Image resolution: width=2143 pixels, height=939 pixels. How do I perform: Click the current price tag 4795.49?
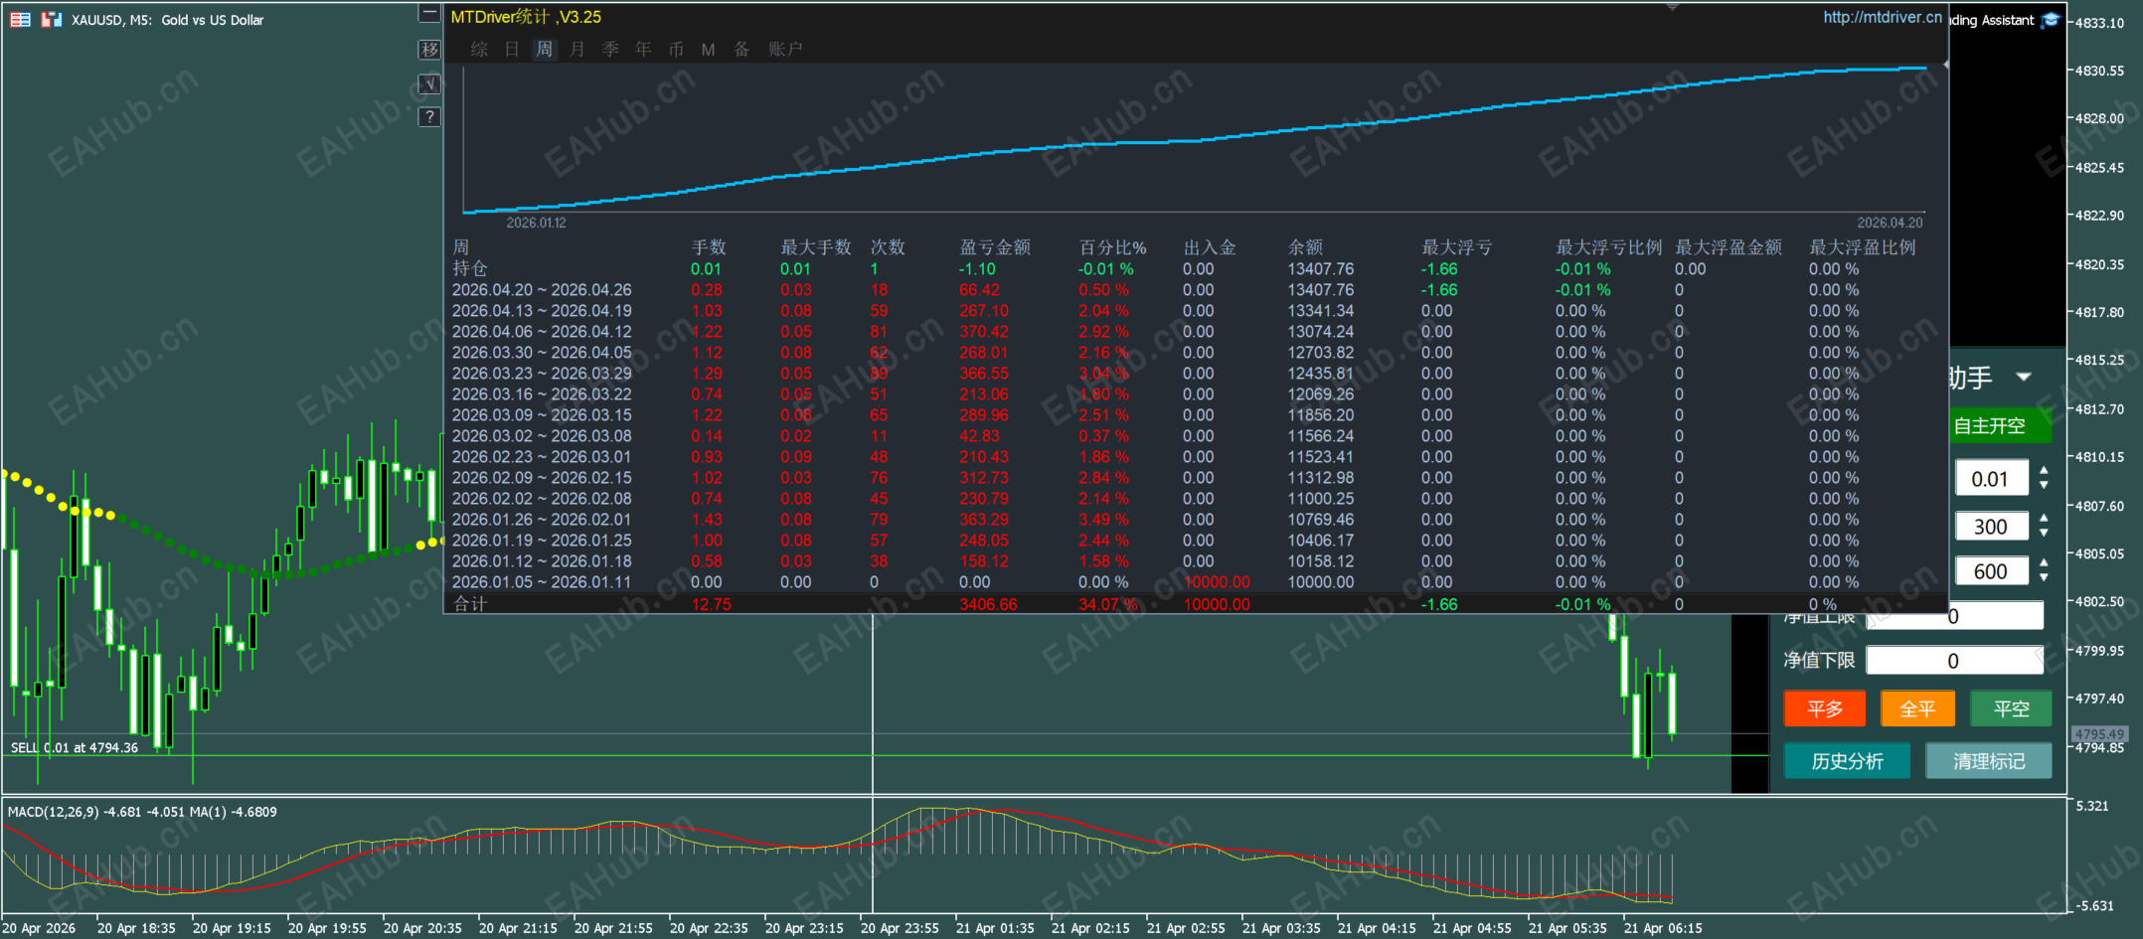[x=2100, y=734]
